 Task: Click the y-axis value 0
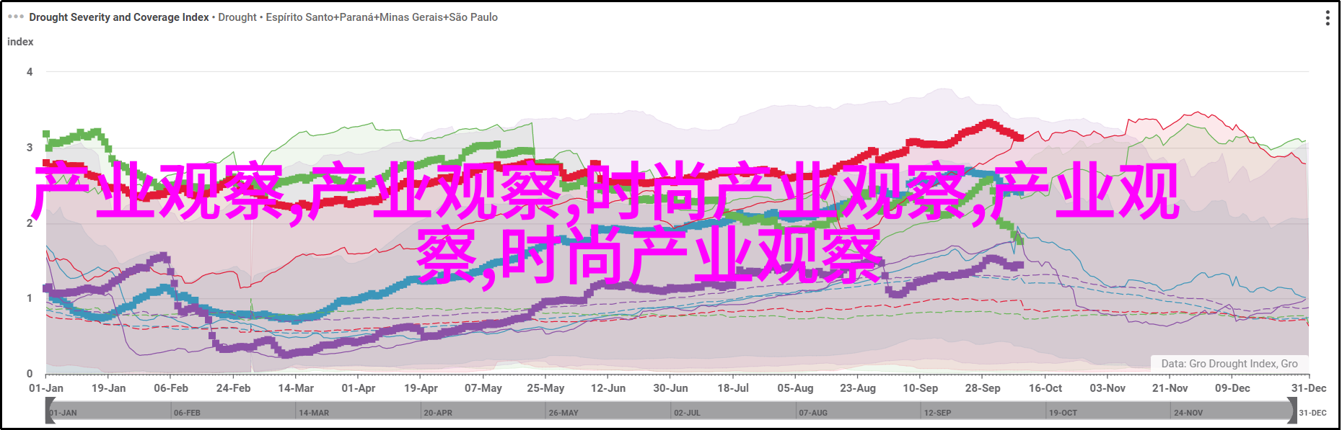pos(30,373)
